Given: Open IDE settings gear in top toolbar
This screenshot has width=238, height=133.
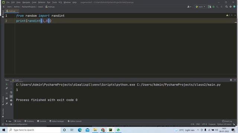Looking at the screenshot, I should coord(231,7).
